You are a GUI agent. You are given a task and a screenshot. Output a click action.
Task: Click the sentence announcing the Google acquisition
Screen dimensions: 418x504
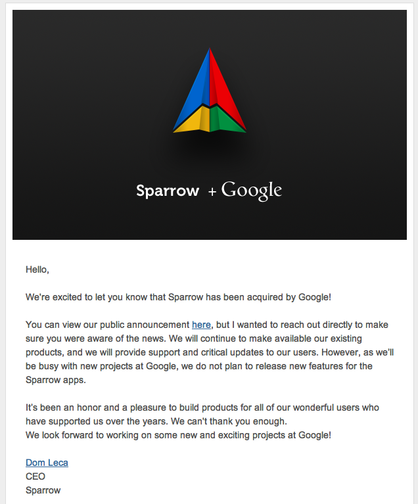[x=178, y=297]
